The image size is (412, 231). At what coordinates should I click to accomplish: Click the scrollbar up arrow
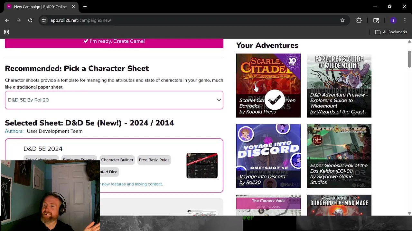point(409,41)
